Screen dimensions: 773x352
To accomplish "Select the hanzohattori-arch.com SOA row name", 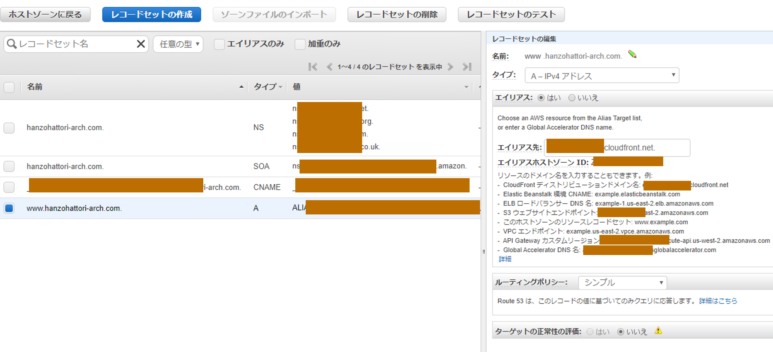I will click(x=65, y=167).
